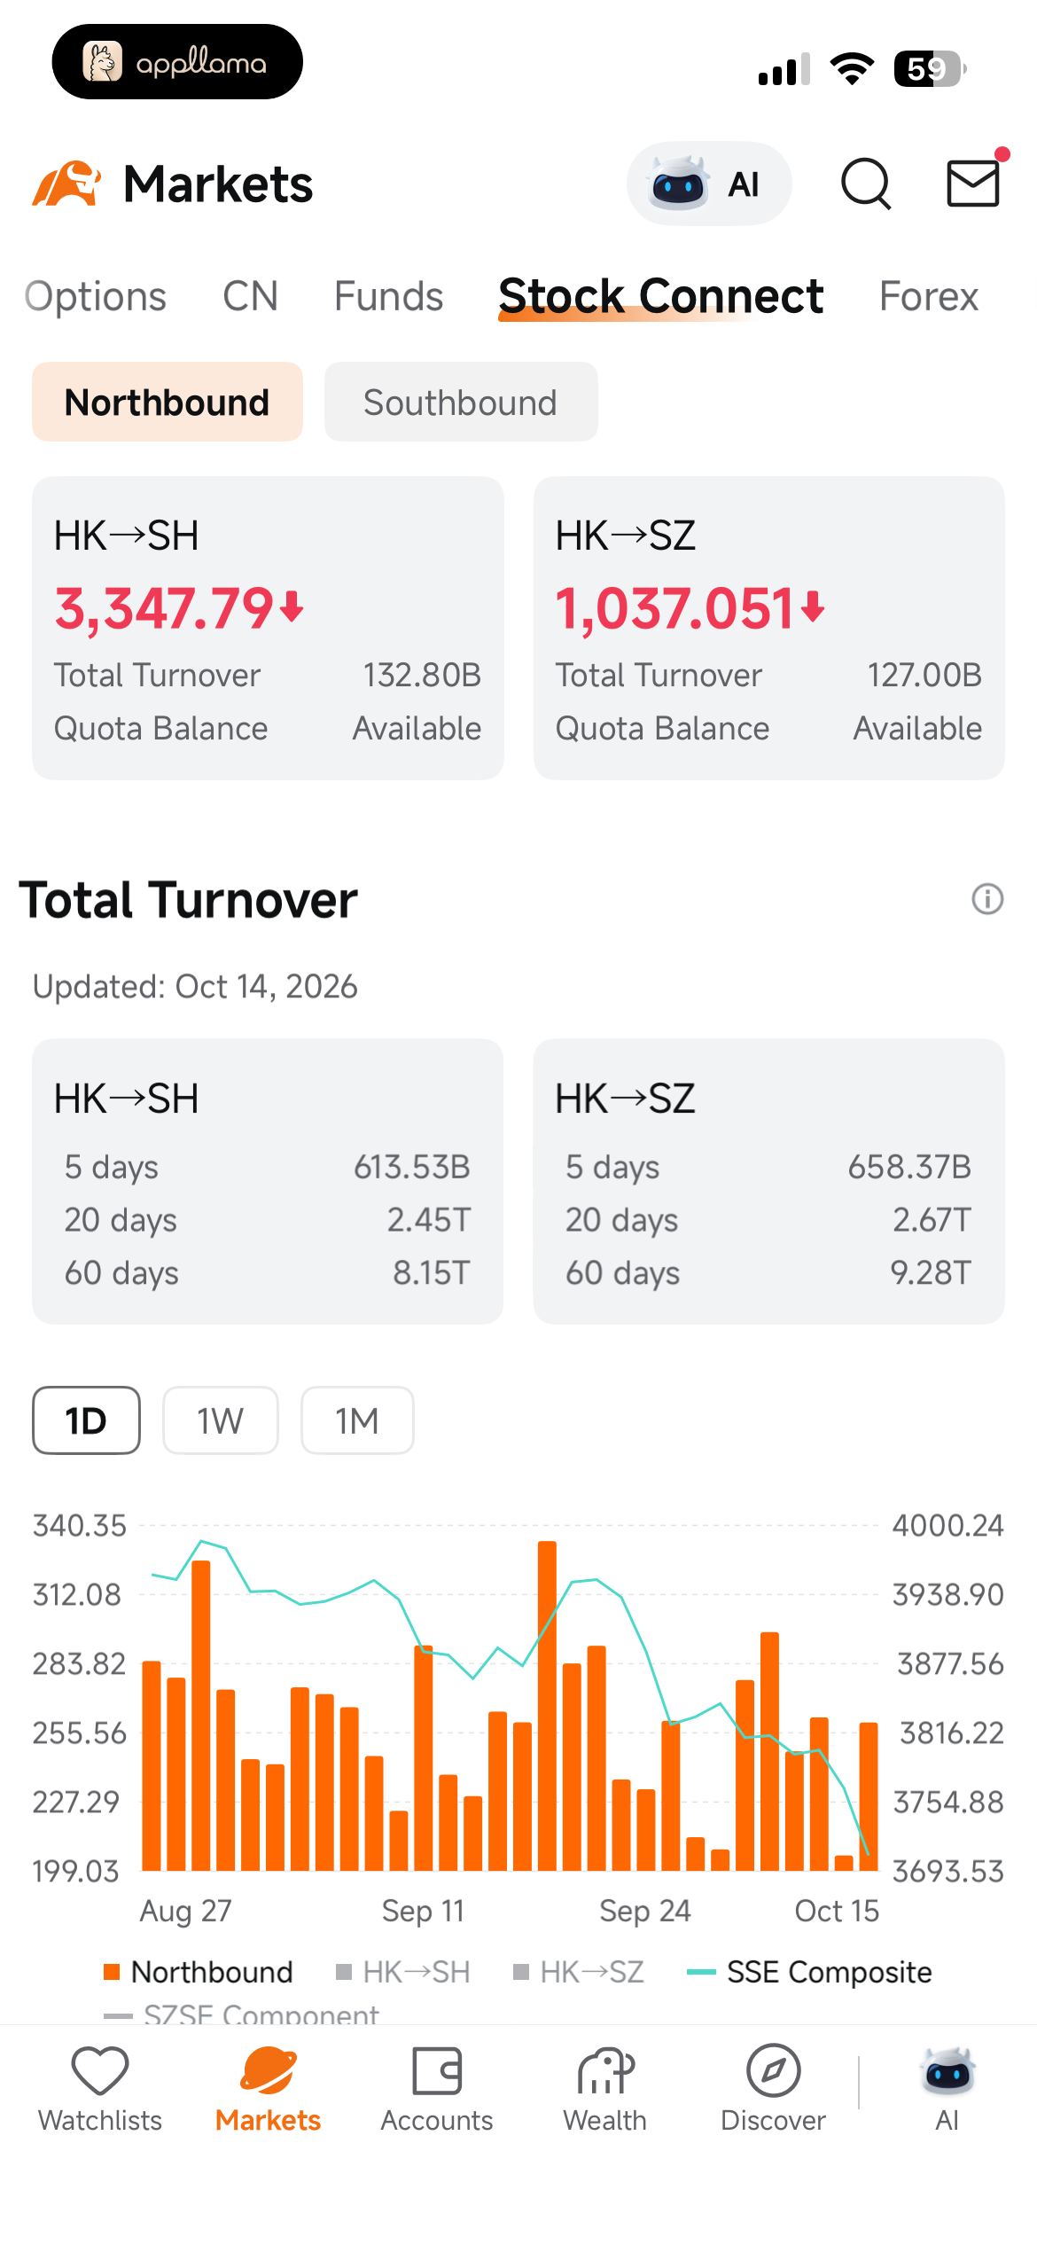Screen dimensions: 1037x2245
Task: Toggle the HK→SZ legend series
Action: (579, 1972)
